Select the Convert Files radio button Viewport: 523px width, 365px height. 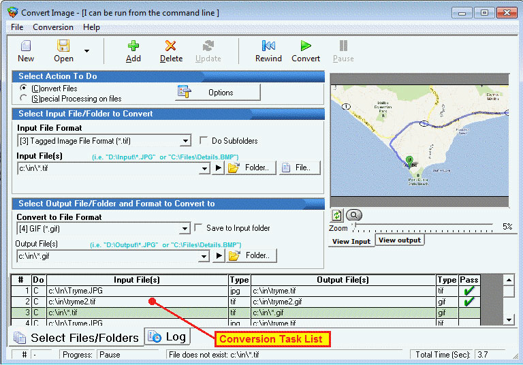click(x=24, y=89)
